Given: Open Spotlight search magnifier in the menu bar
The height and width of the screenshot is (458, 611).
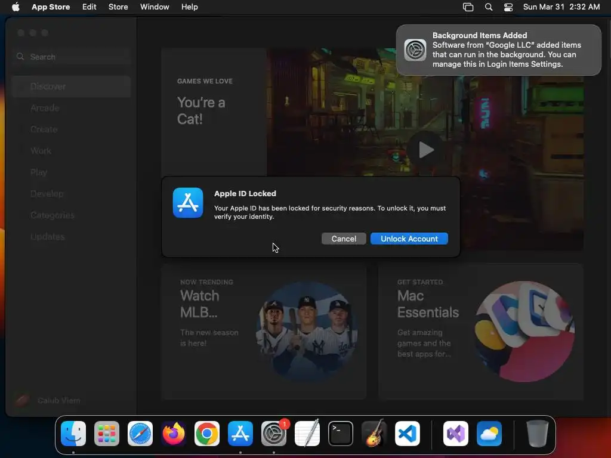Looking at the screenshot, I should (489, 7).
